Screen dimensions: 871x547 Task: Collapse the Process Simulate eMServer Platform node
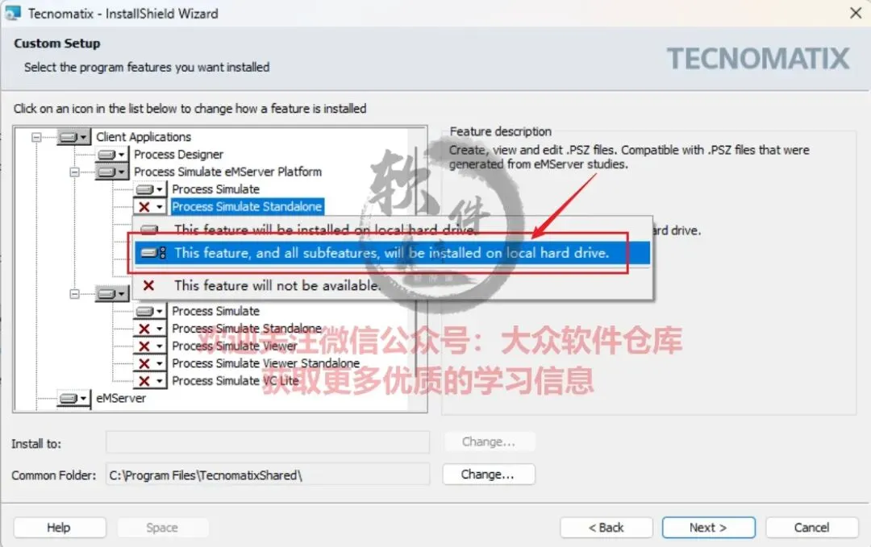tap(74, 172)
